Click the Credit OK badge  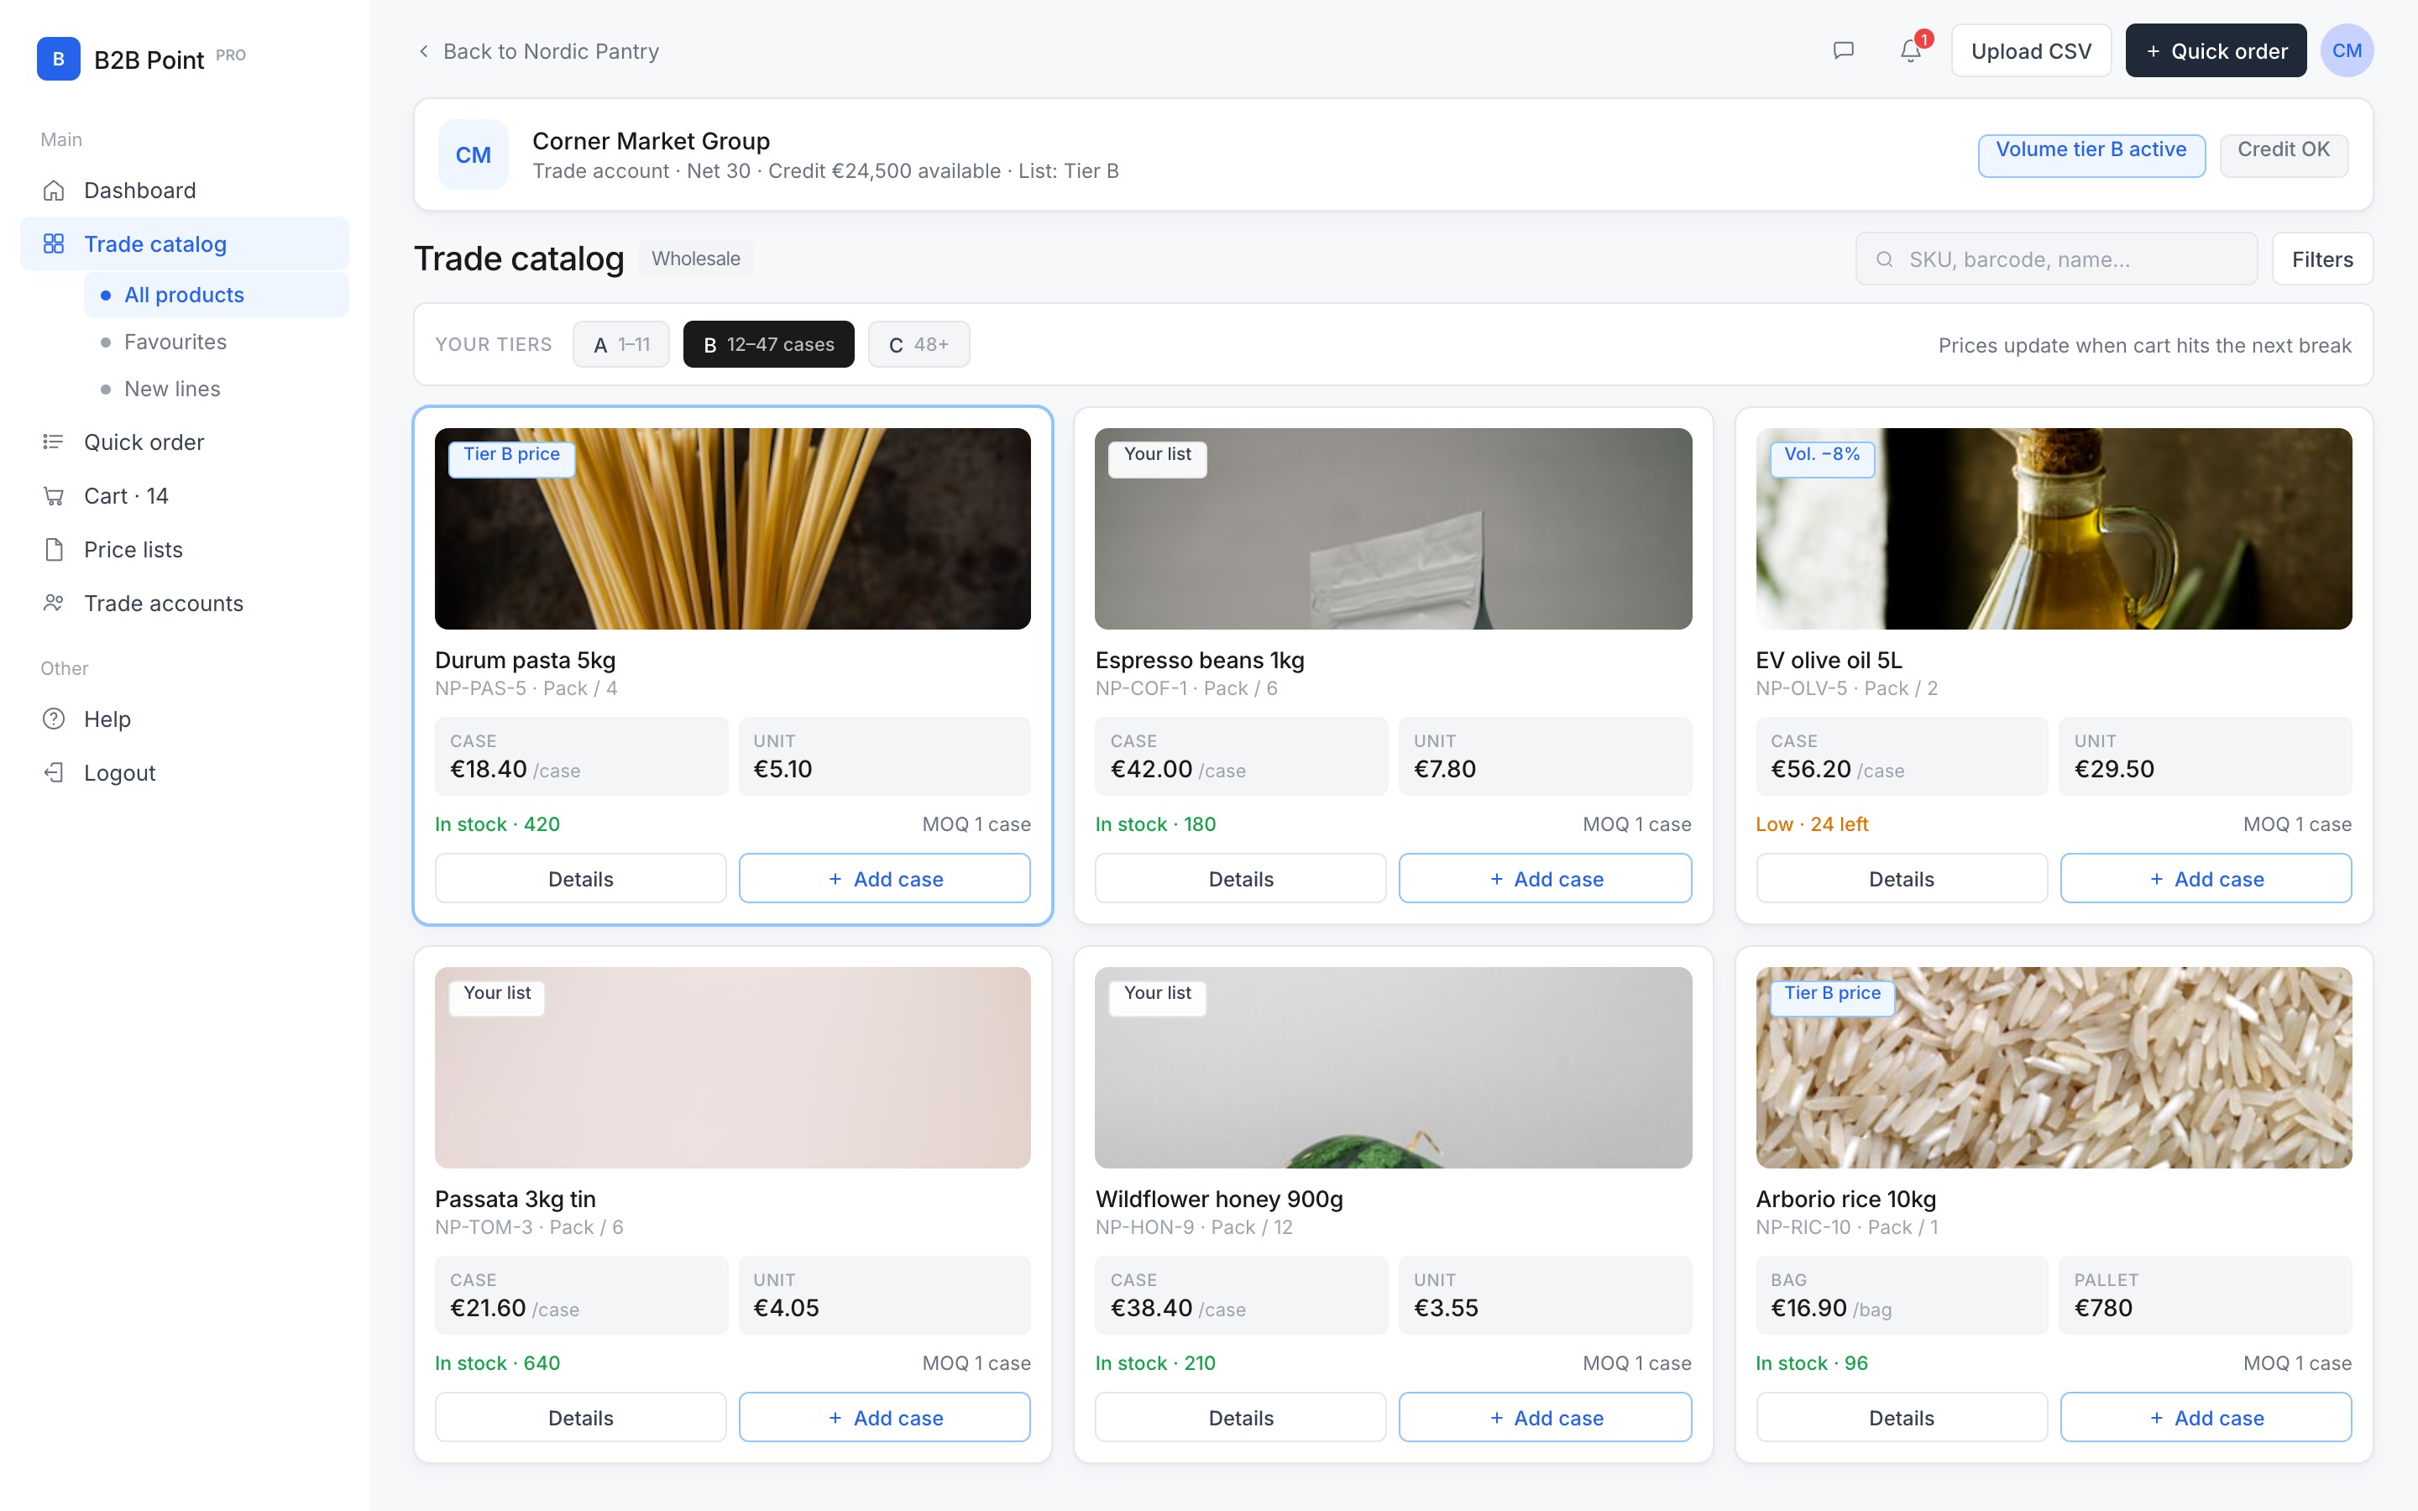[2283, 155]
